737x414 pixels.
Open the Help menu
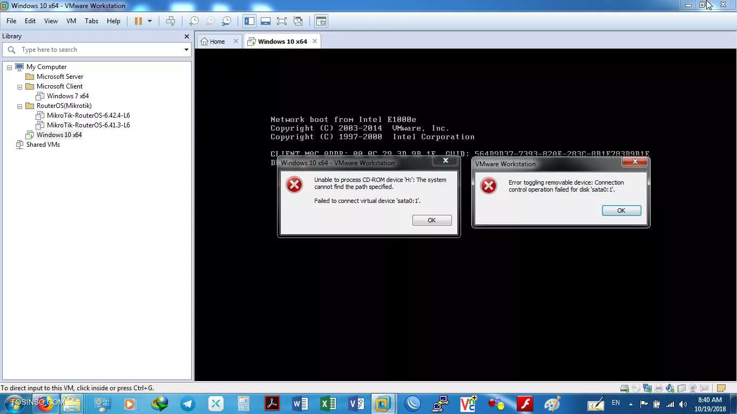pos(113,21)
